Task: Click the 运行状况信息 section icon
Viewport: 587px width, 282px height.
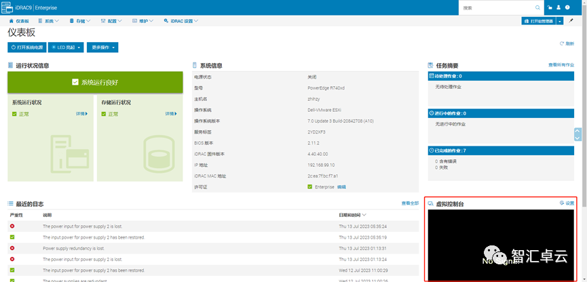Action: click(10, 66)
